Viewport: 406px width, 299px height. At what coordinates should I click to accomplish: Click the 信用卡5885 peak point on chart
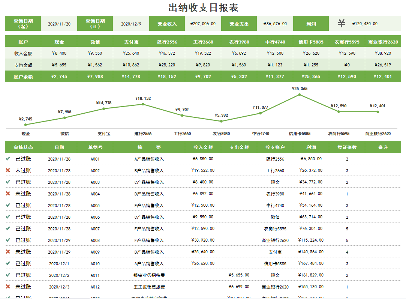click(300, 95)
